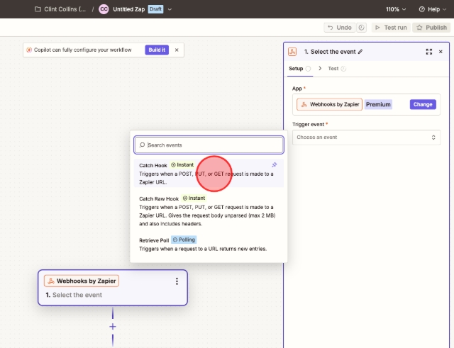Viewport: 454px width, 348px height.
Task: Click the CC avatar icon in header
Action: coord(104,9)
